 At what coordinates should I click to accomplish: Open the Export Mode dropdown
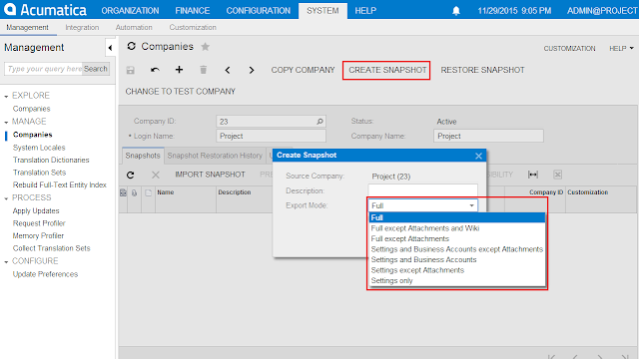(471, 205)
